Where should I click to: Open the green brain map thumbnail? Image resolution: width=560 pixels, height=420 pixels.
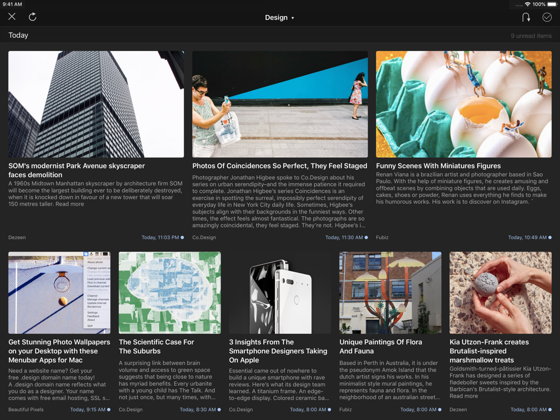click(x=170, y=293)
